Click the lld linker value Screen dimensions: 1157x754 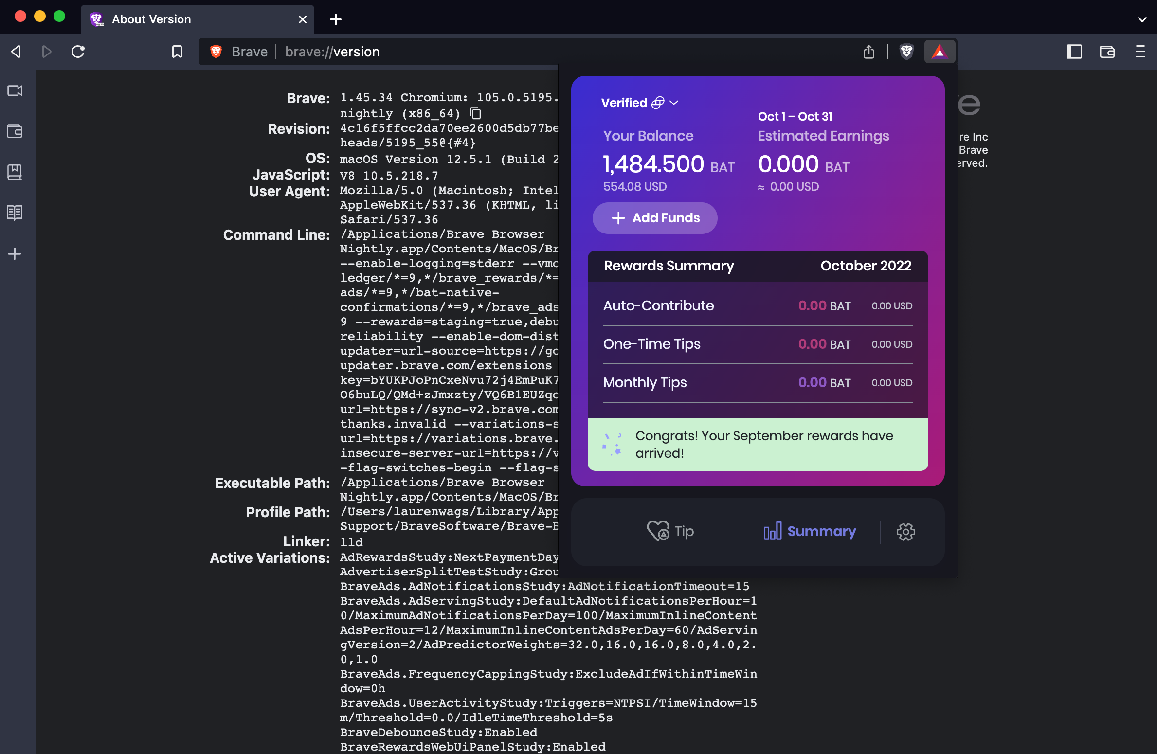pyautogui.click(x=351, y=542)
